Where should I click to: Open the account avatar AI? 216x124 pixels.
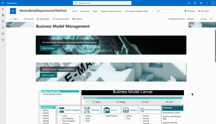[213, 3]
